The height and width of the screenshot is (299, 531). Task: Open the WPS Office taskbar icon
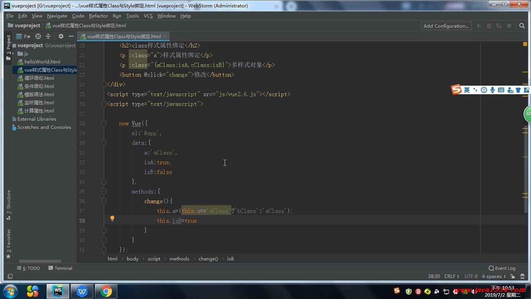[x=82, y=291]
